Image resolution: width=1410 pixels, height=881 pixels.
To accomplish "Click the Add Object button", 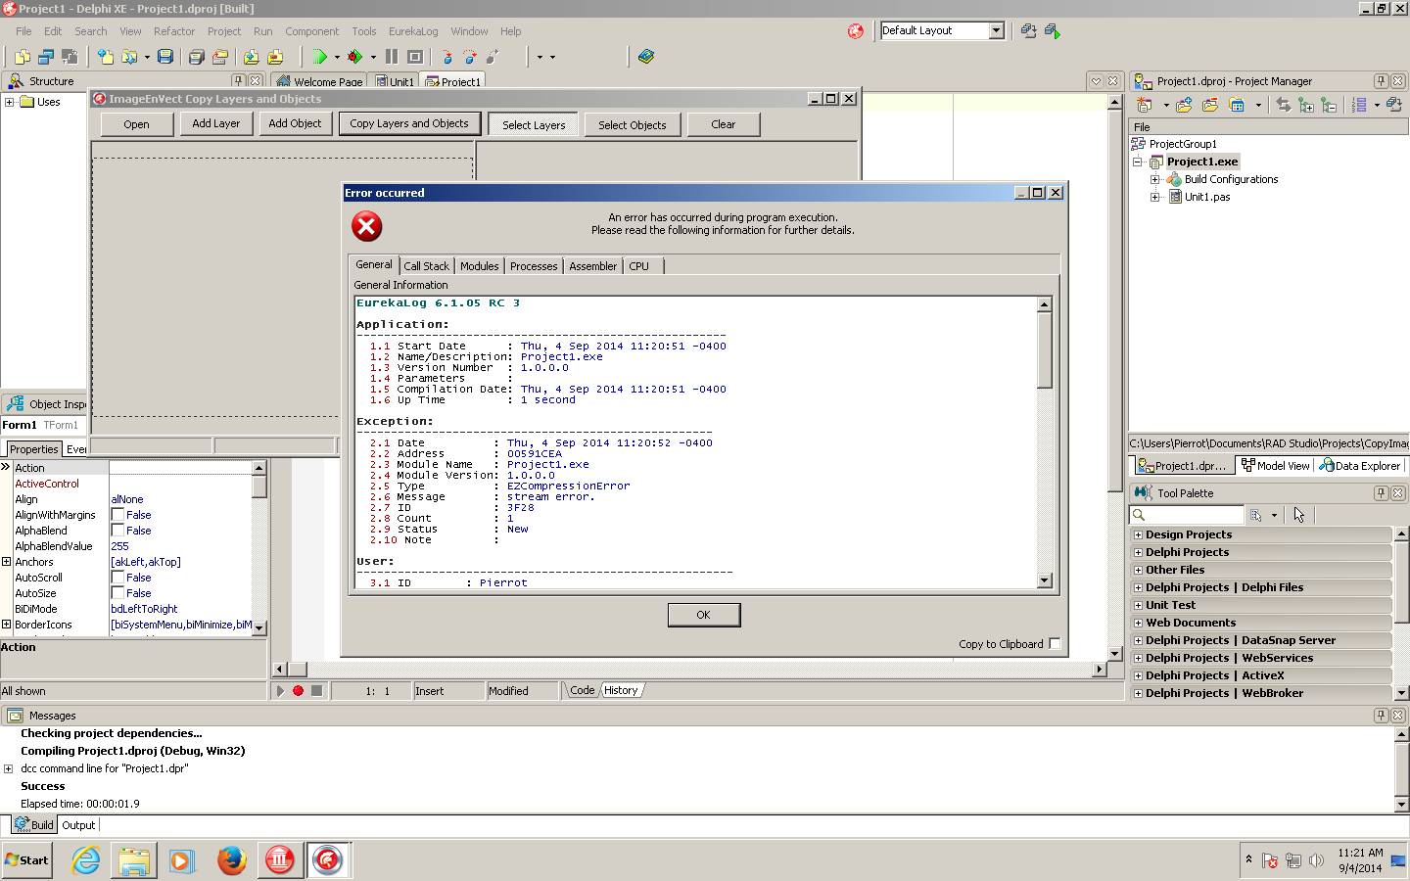I will [x=295, y=123].
